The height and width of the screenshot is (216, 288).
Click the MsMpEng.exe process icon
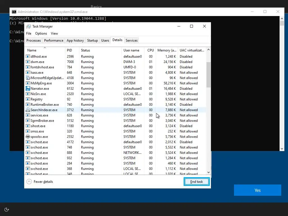(28, 83)
